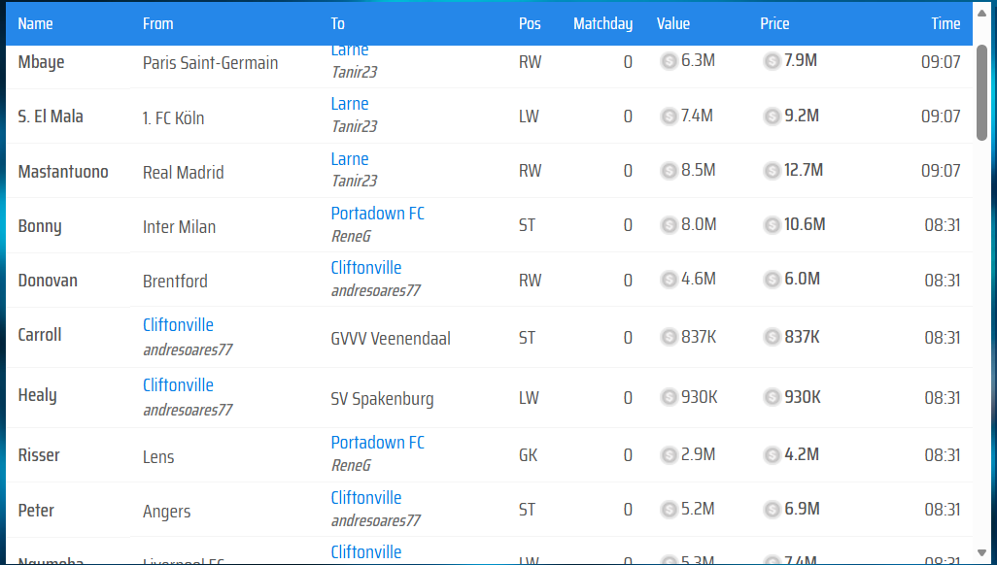Image resolution: width=997 pixels, height=565 pixels.
Task: Click the coin icon beside Mastantuono's 12.7M price
Action: tap(773, 171)
